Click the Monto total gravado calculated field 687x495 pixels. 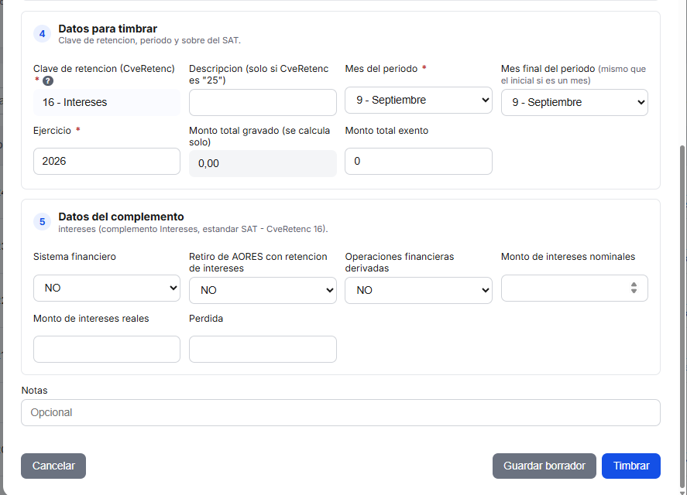pyautogui.click(x=263, y=164)
